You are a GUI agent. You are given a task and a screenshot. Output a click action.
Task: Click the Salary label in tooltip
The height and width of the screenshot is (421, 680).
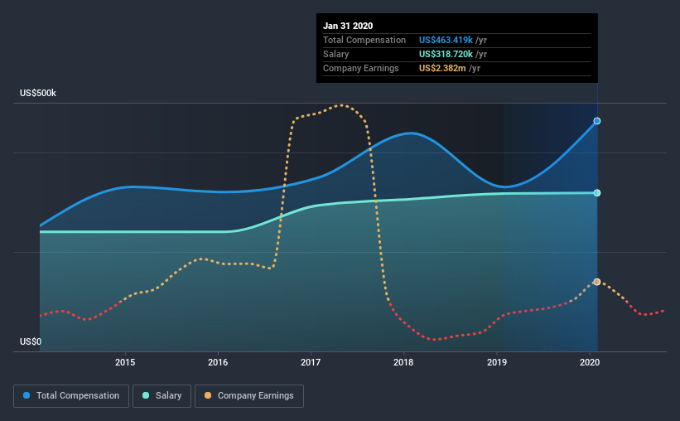336,54
